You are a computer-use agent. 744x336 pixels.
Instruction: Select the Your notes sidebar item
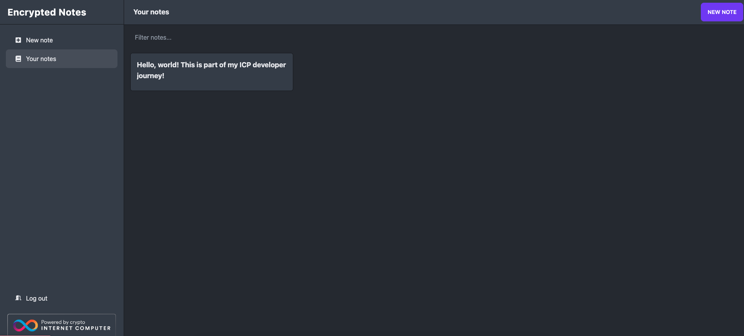(61, 59)
